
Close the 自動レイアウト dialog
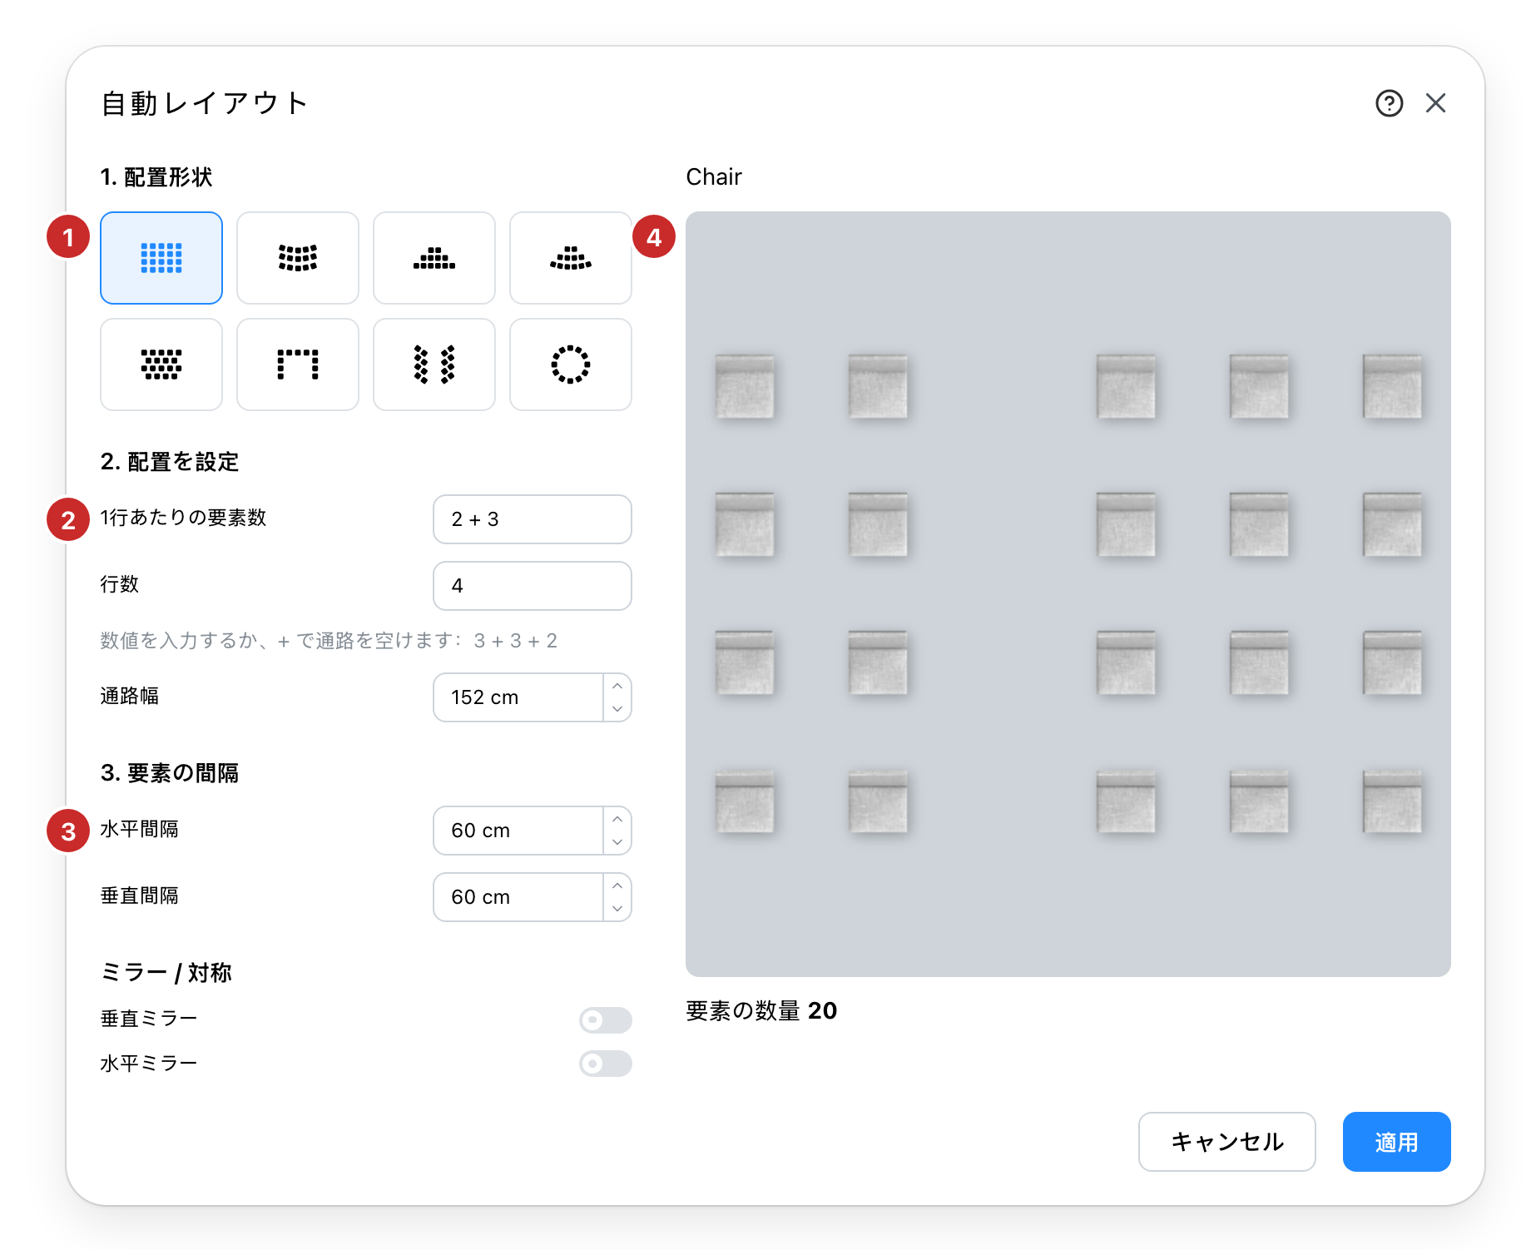pyautogui.click(x=1435, y=103)
